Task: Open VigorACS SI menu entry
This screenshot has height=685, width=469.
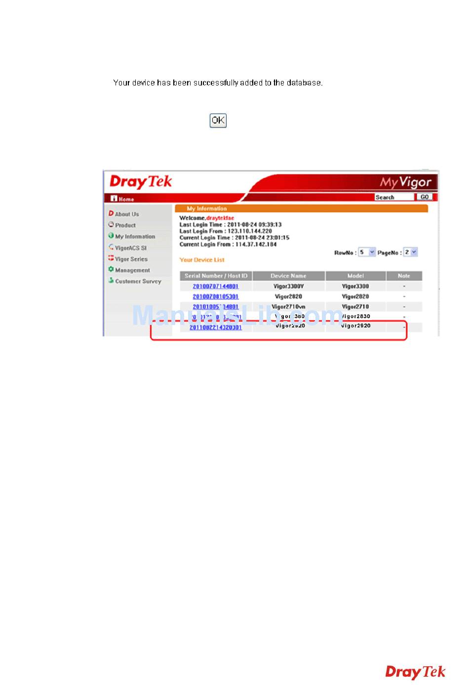Action: pyautogui.click(x=130, y=248)
